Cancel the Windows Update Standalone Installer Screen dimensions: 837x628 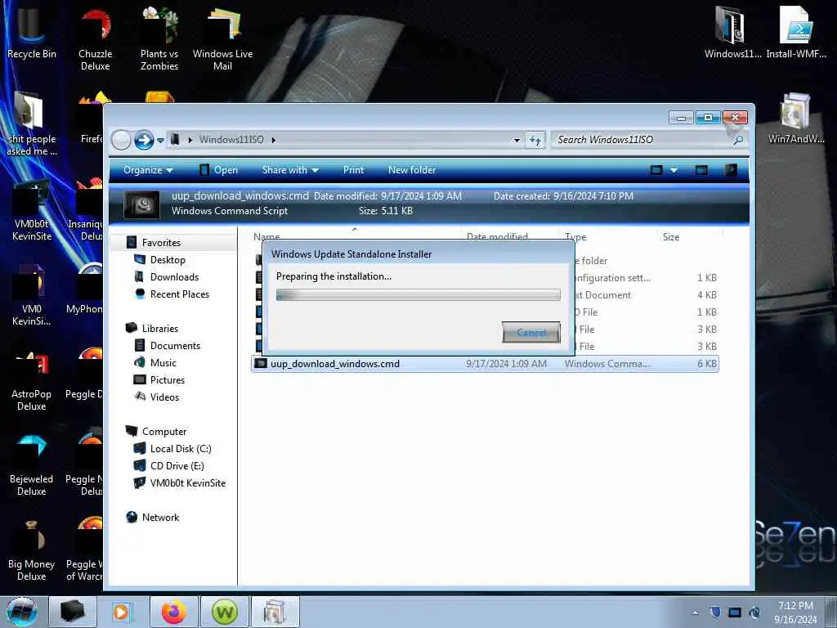[531, 333]
